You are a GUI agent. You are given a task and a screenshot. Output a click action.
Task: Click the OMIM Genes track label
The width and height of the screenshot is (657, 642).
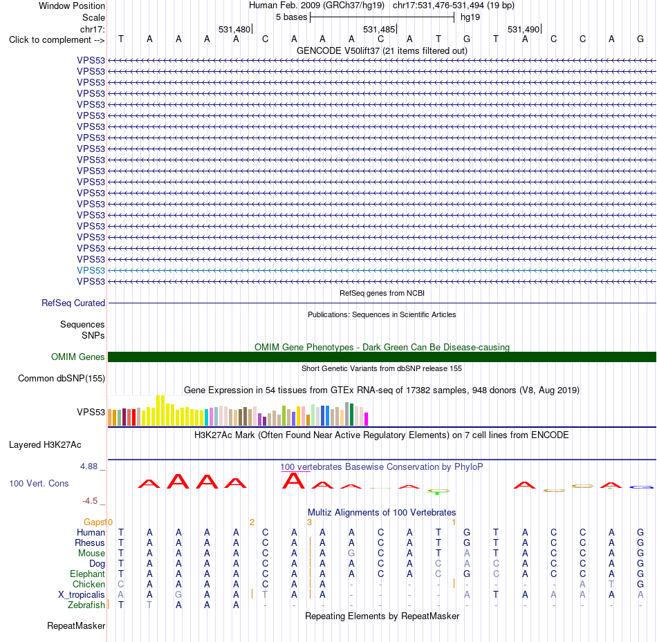[78, 357]
